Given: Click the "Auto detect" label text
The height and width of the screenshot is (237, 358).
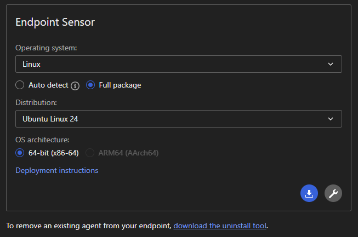Looking at the screenshot, I should [x=48, y=85].
